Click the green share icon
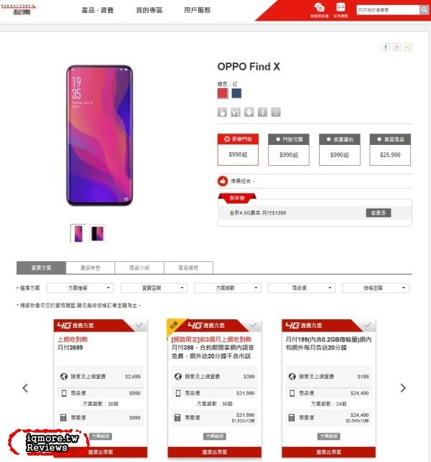 408,47
